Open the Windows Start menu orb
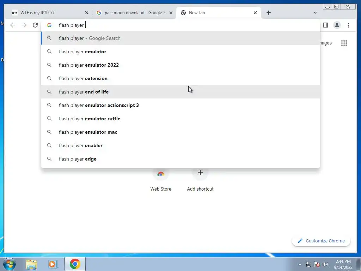The width and height of the screenshot is (361, 271). 9,264
